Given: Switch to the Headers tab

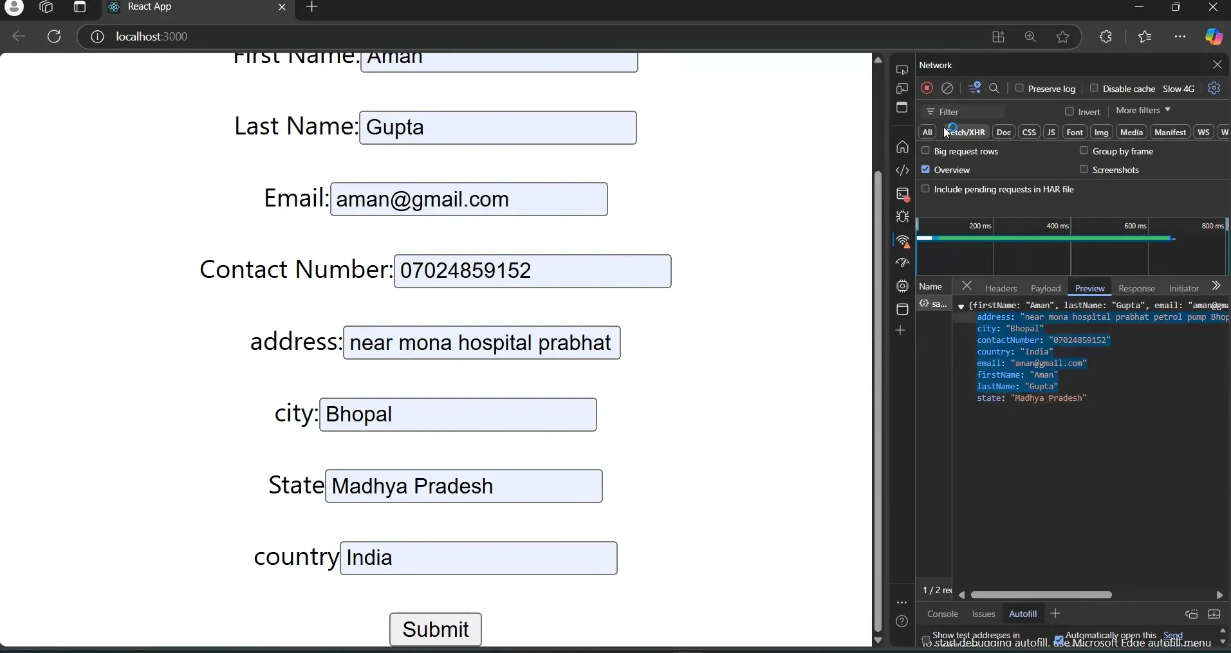Looking at the screenshot, I should [1001, 288].
